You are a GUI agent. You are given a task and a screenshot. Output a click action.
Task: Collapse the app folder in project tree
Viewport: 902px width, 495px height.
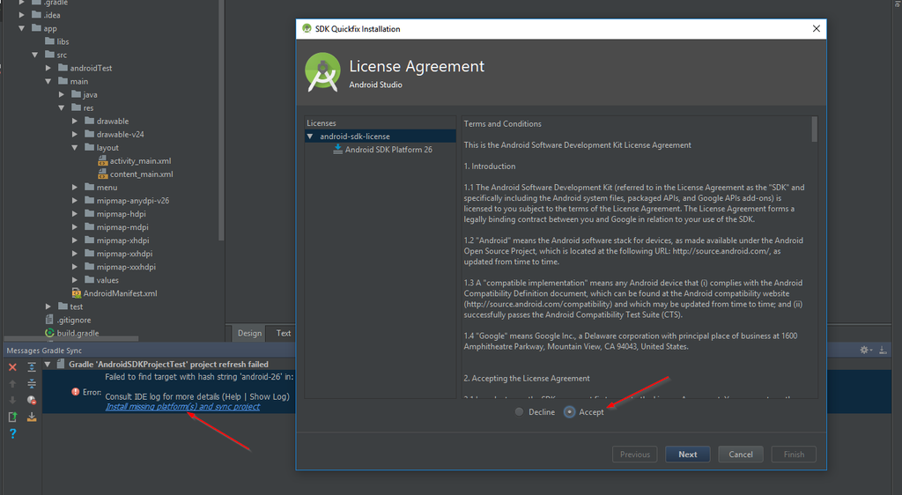[22, 28]
